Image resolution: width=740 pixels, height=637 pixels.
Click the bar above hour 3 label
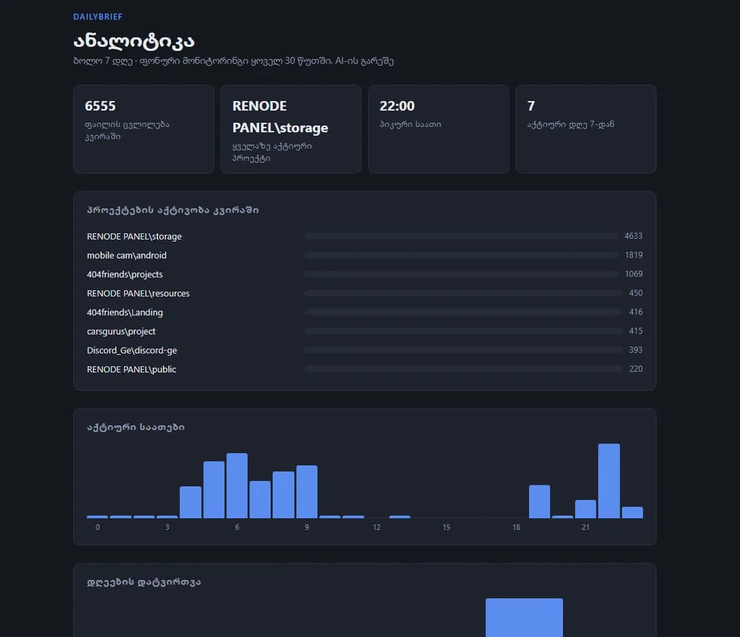(x=167, y=517)
